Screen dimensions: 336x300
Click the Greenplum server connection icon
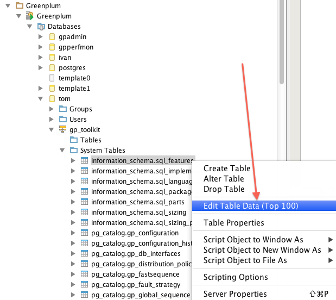(x=30, y=16)
